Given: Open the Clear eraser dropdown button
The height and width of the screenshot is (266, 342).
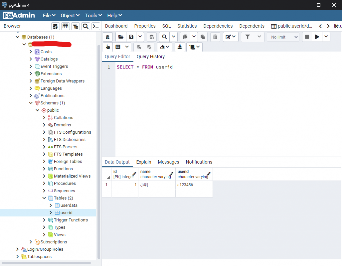Looking at the screenshot, I should [x=164, y=47].
